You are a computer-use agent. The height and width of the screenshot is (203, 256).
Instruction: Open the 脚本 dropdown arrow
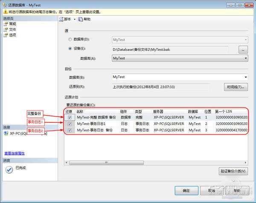(x=75, y=20)
